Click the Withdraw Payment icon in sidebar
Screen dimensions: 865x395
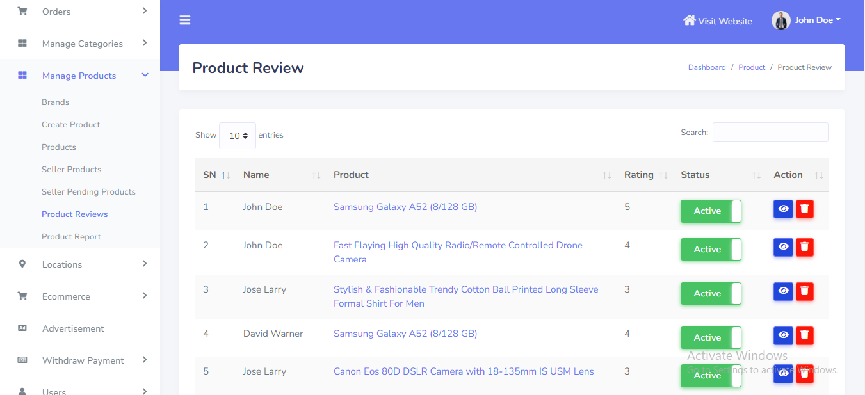coord(22,360)
